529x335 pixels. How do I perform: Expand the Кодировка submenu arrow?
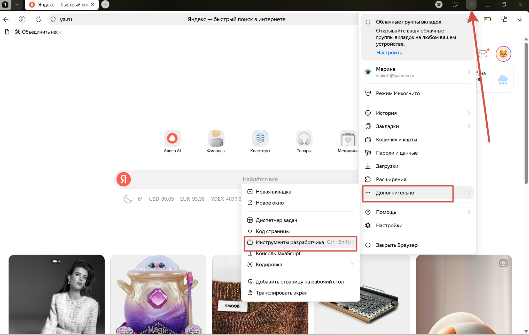pyautogui.click(x=352, y=264)
